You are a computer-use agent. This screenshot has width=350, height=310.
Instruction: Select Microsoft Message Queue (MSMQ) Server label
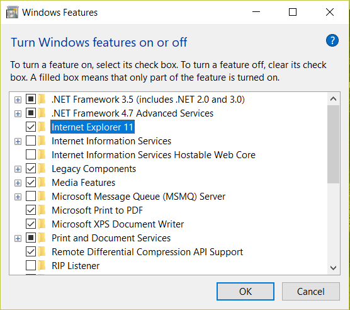coord(138,197)
